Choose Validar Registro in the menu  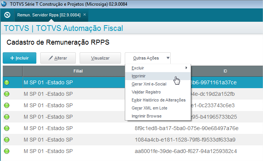point(158,92)
